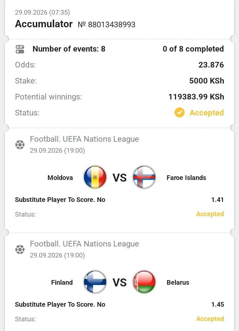Open the Moldova team name
The width and height of the screenshot is (239, 331).
click(x=60, y=178)
